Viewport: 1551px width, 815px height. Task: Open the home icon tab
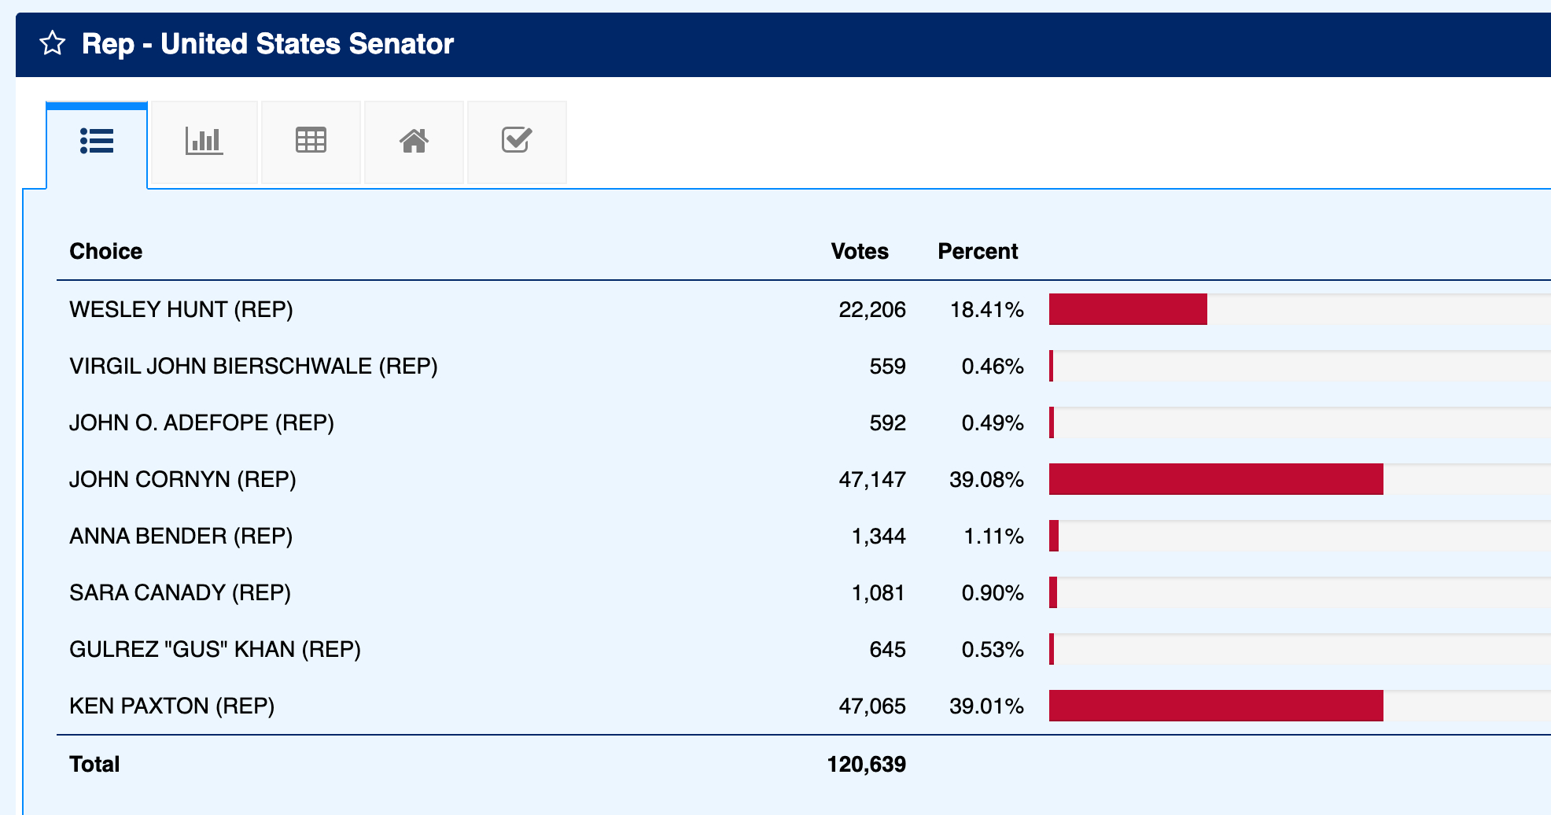pyautogui.click(x=414, y=142)
